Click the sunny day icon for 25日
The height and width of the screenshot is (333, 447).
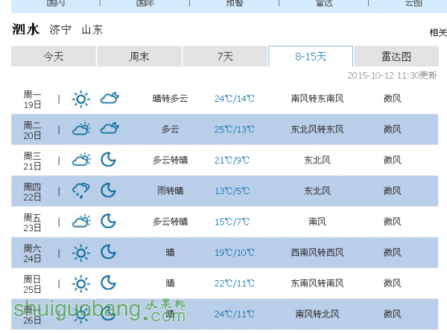tap(81, 283)
